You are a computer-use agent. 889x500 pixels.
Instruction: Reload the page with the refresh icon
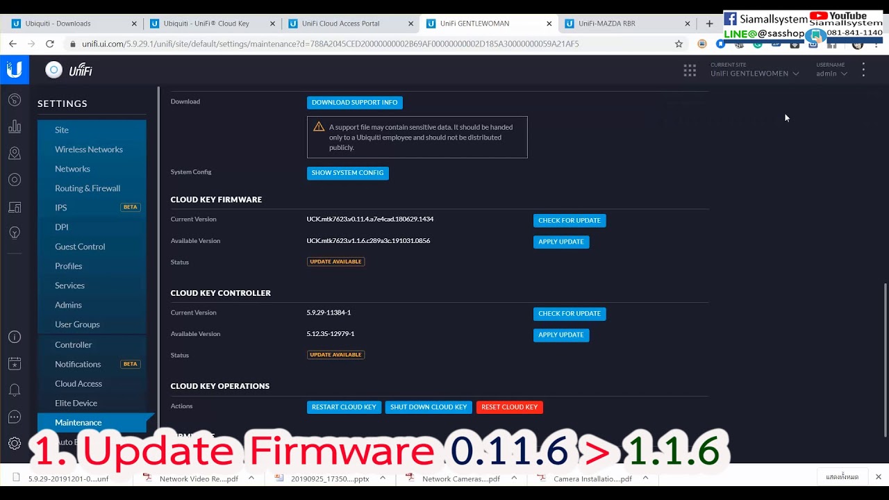coord(50,44)
